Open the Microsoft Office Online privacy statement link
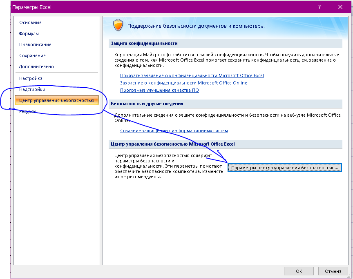Viewport: 353px width, 279px height. [x=183, y=83]
